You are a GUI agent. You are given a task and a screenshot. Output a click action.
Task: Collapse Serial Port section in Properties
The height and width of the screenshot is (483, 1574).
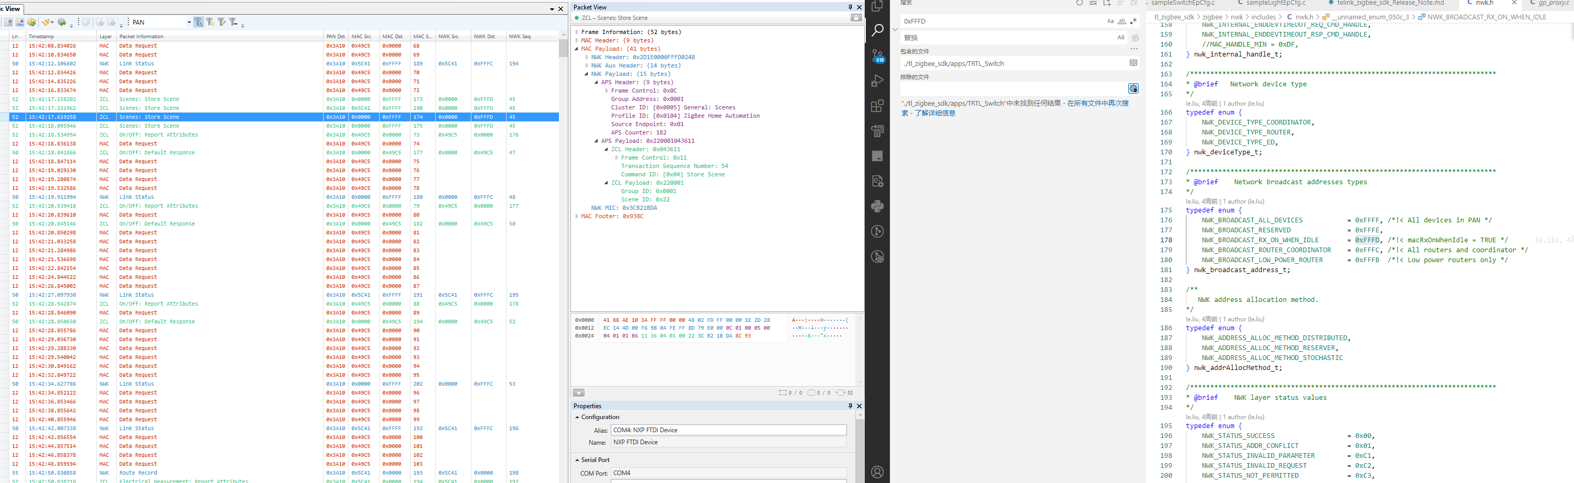(577, 460)
